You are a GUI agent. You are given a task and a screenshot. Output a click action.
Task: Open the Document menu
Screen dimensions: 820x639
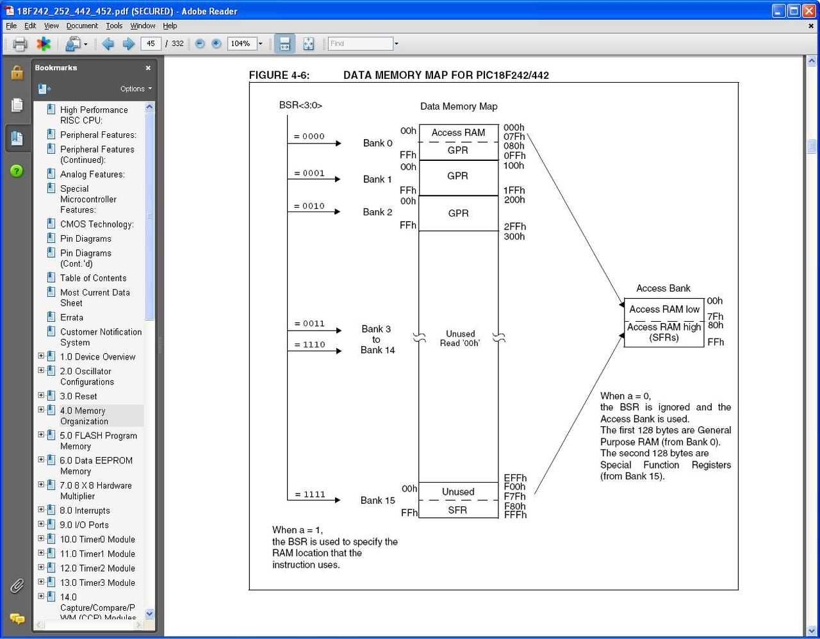[82, 26]
